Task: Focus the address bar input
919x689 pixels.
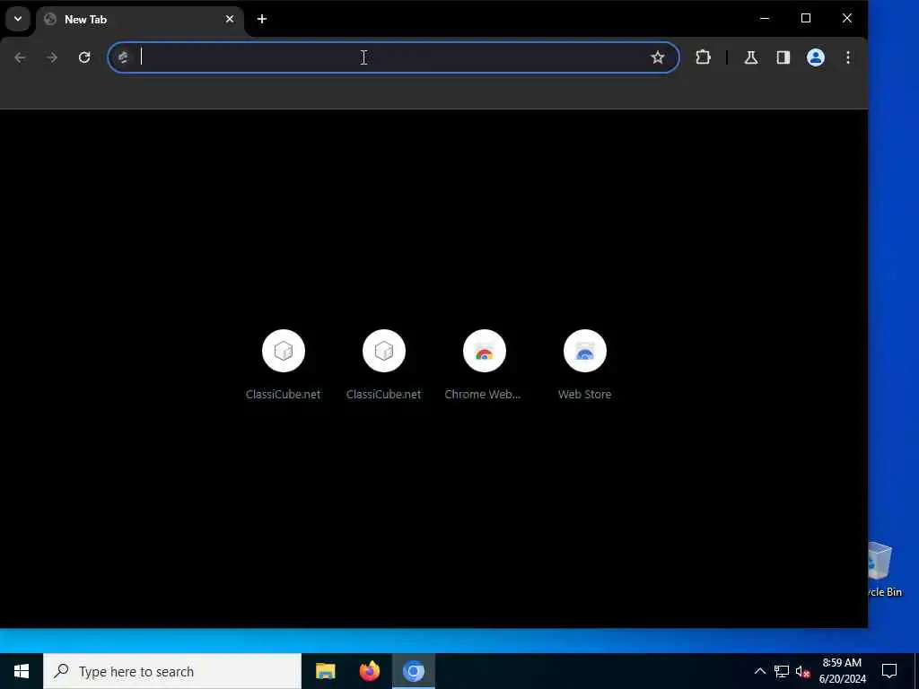Action: click(393, 57)
